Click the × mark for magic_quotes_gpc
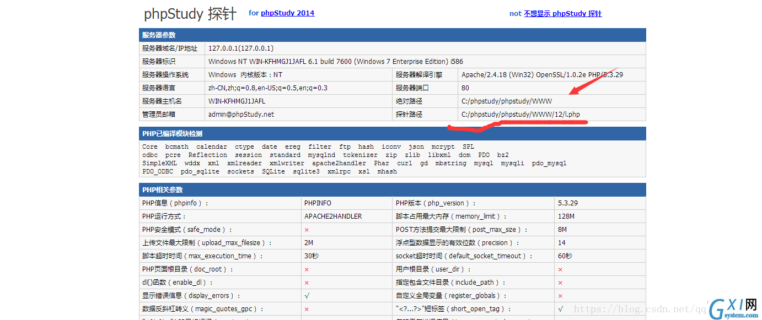Image resolution: width=762 pixels, height=320 pixels. tap(307, 309)
